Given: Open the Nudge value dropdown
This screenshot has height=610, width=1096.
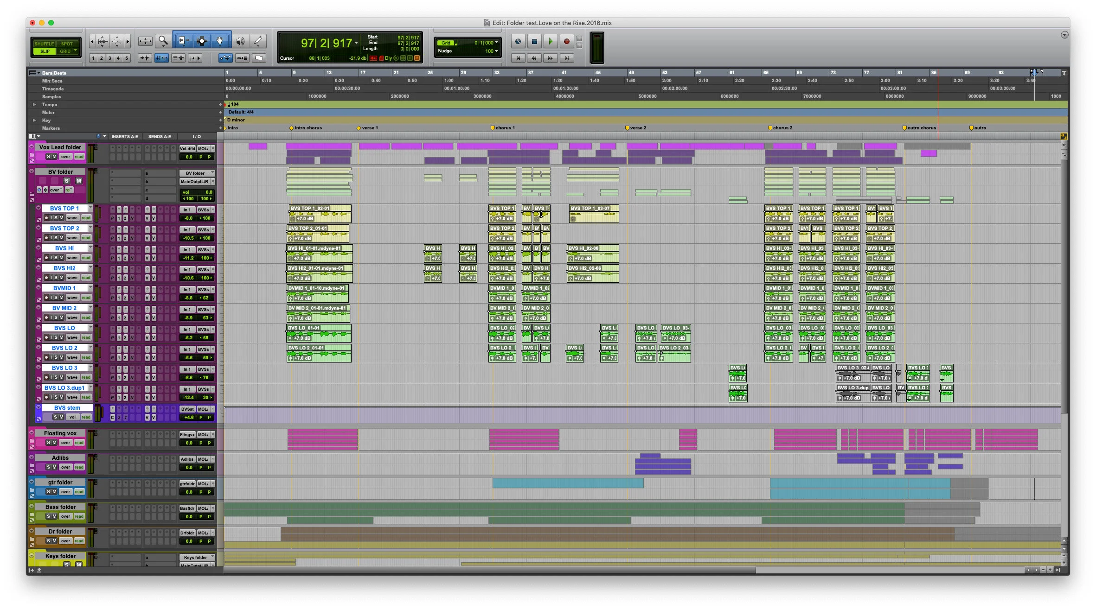Looking at the screenshot, I should pyautogui.click(x=497, y=51).
